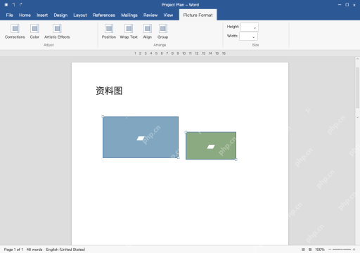
Task: Expand the Width dropdown
Action: point(253,37)
